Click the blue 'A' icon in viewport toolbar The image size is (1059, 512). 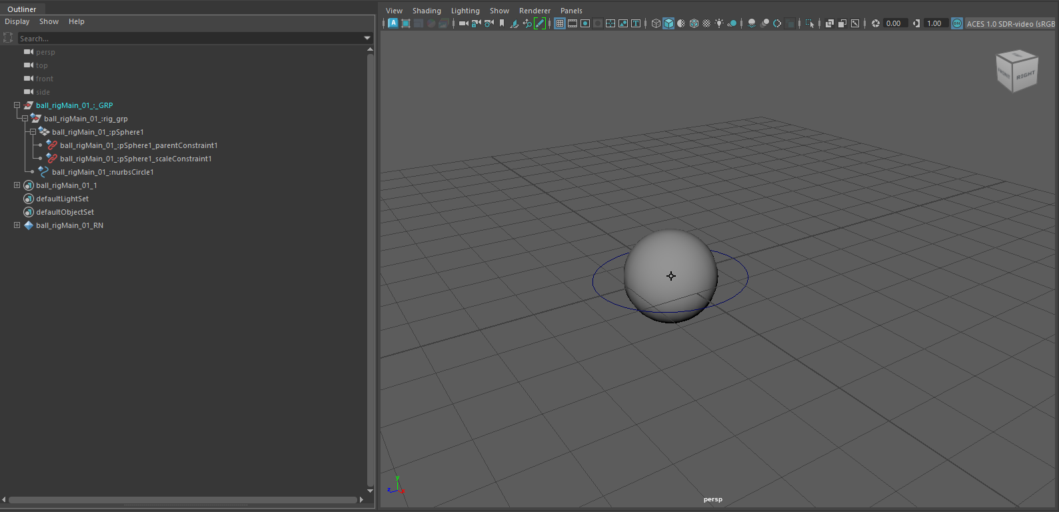(x=393, y=23)
